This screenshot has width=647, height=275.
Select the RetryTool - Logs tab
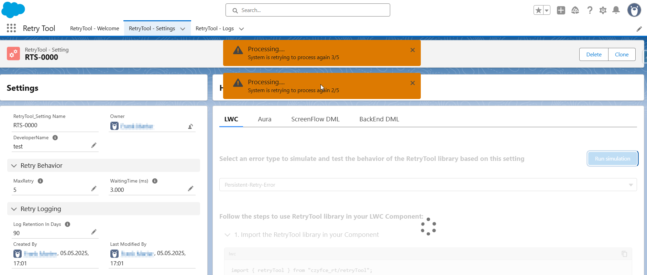tap(215, 29)
